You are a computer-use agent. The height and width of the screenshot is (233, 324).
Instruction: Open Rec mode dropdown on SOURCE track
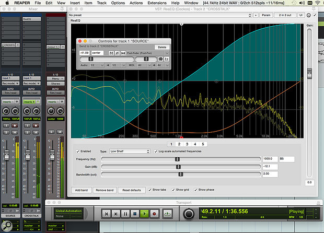[10, 83]
